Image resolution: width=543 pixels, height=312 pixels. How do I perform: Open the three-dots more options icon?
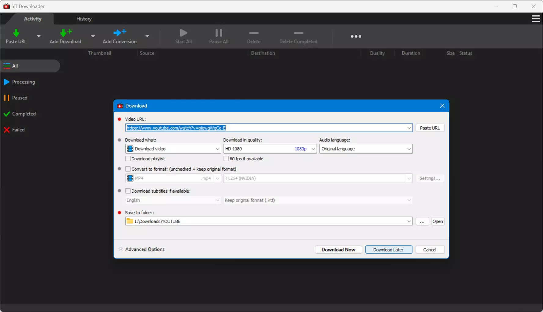tap(356, 36)
